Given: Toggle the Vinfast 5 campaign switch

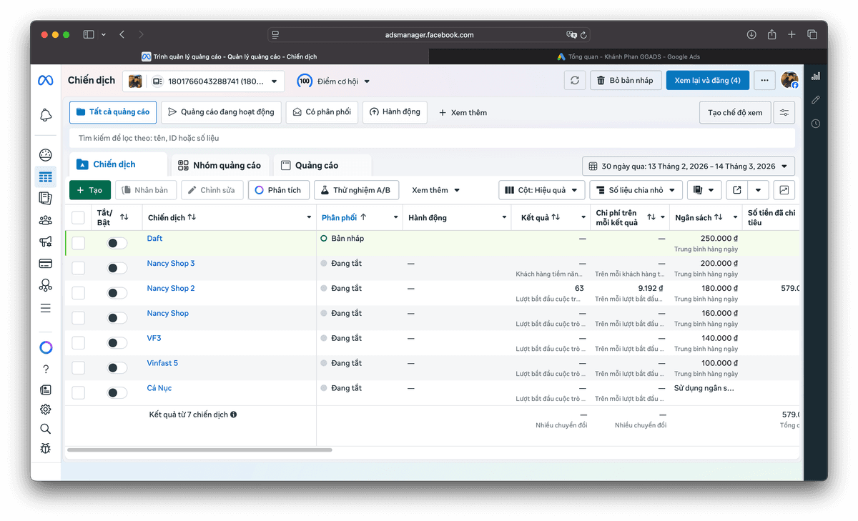Looking at the screenshot, I should (117, 368).
